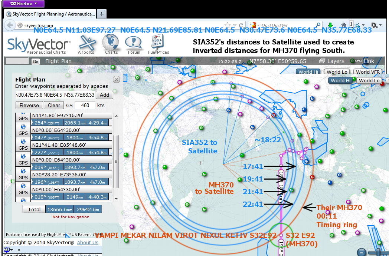Switch to the World VFR chart

click(x=368, y=72)
